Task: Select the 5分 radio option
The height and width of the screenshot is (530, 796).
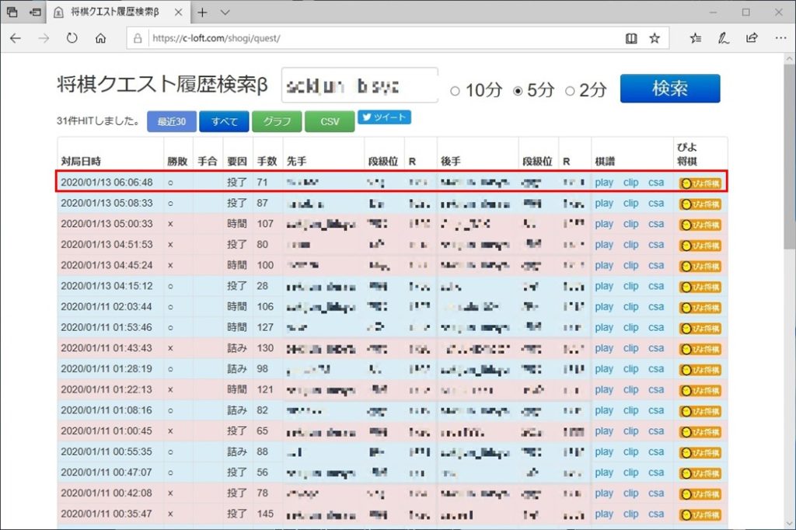Action: pyautogui.click(x=518, y=91)
